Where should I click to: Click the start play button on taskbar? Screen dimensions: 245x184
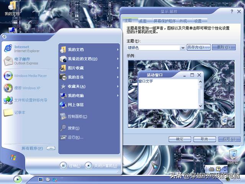coord(18,179)
